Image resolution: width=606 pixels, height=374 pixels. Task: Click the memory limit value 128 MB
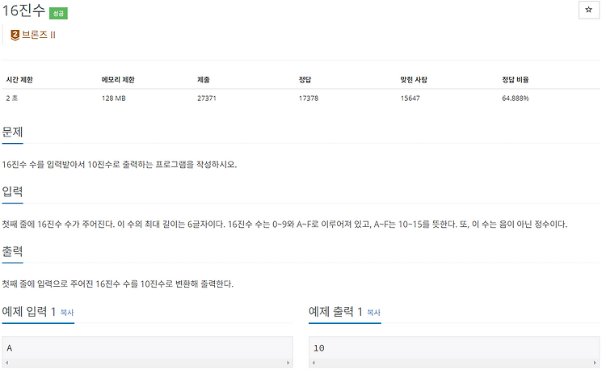(114, 98)
